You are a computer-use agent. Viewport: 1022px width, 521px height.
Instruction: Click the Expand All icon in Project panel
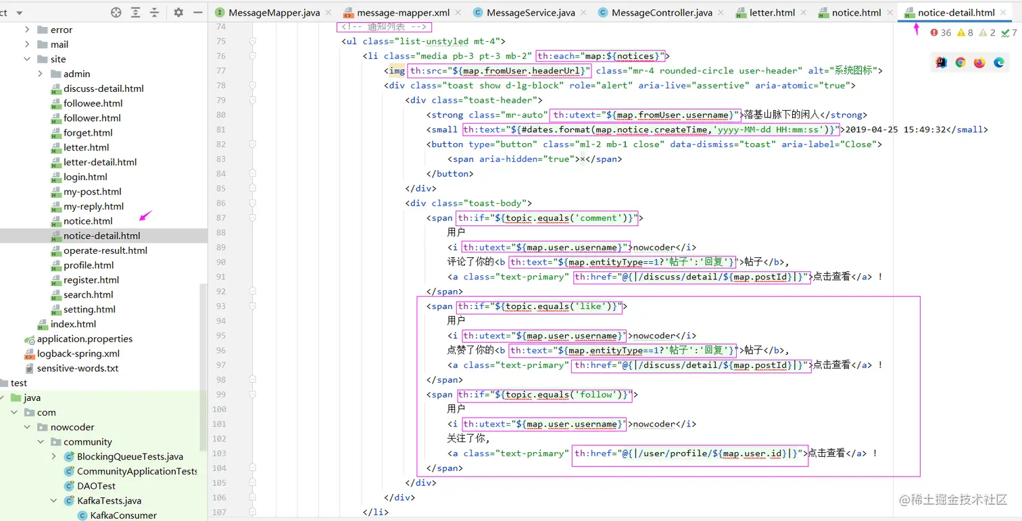coord(136,12)
